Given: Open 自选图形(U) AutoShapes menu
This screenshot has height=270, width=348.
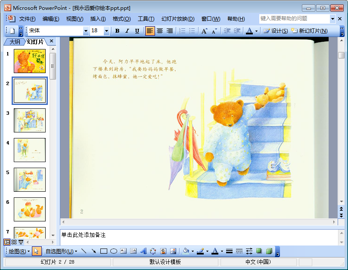Looking at the screenshot, I should 61,252.
